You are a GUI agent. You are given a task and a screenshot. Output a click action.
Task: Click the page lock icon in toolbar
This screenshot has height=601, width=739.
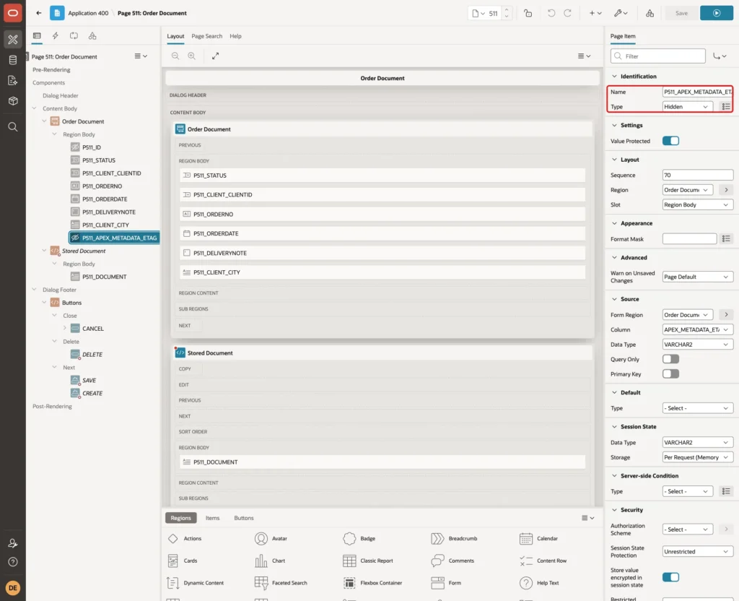528,13
